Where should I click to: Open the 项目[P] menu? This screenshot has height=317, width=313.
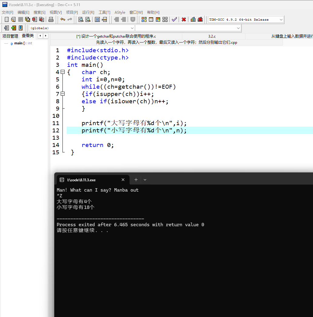[x=72, y=12]
